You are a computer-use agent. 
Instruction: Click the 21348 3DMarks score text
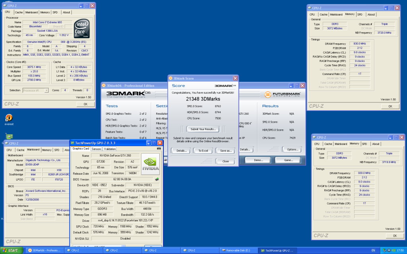[x=203, y=99]
